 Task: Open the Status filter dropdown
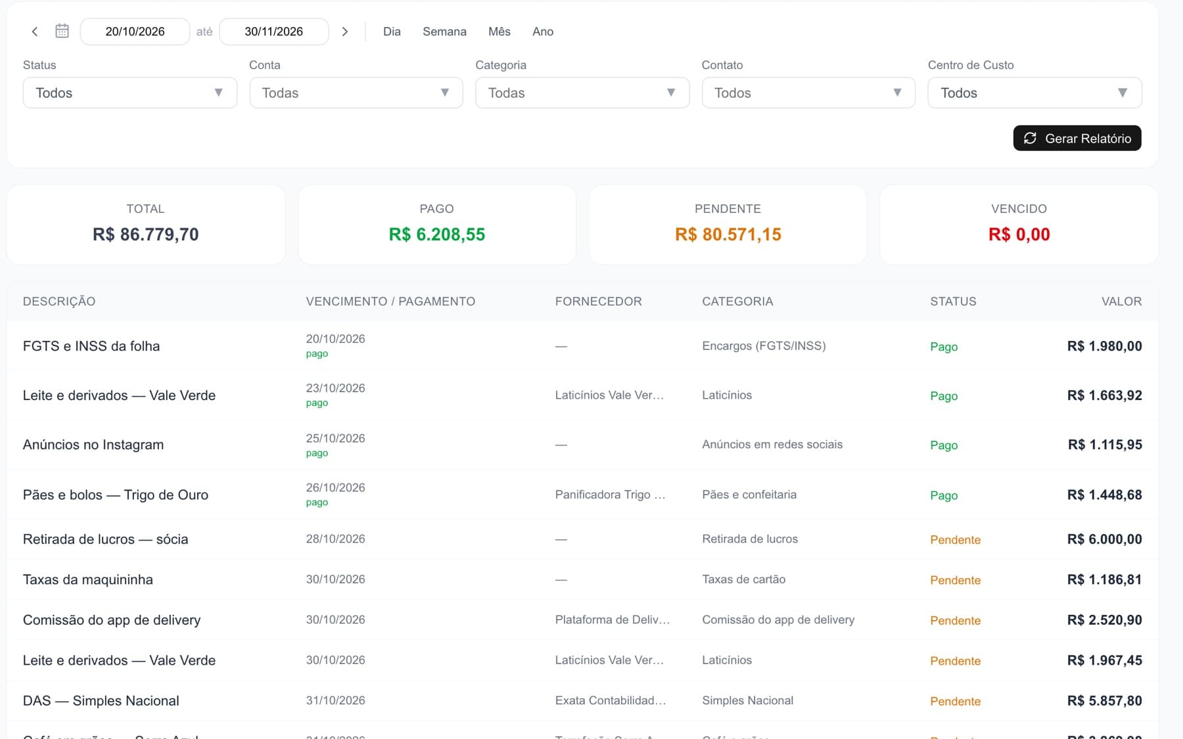pyautogui.click(x=130, y=93)
